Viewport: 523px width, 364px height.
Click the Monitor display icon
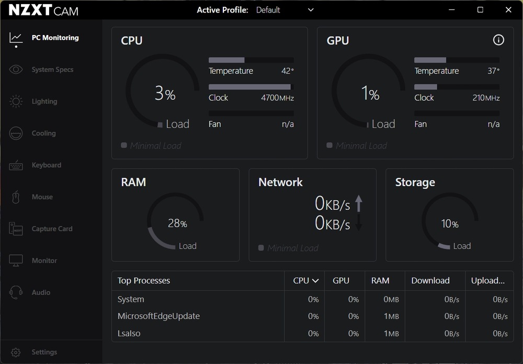pos(16,260)
